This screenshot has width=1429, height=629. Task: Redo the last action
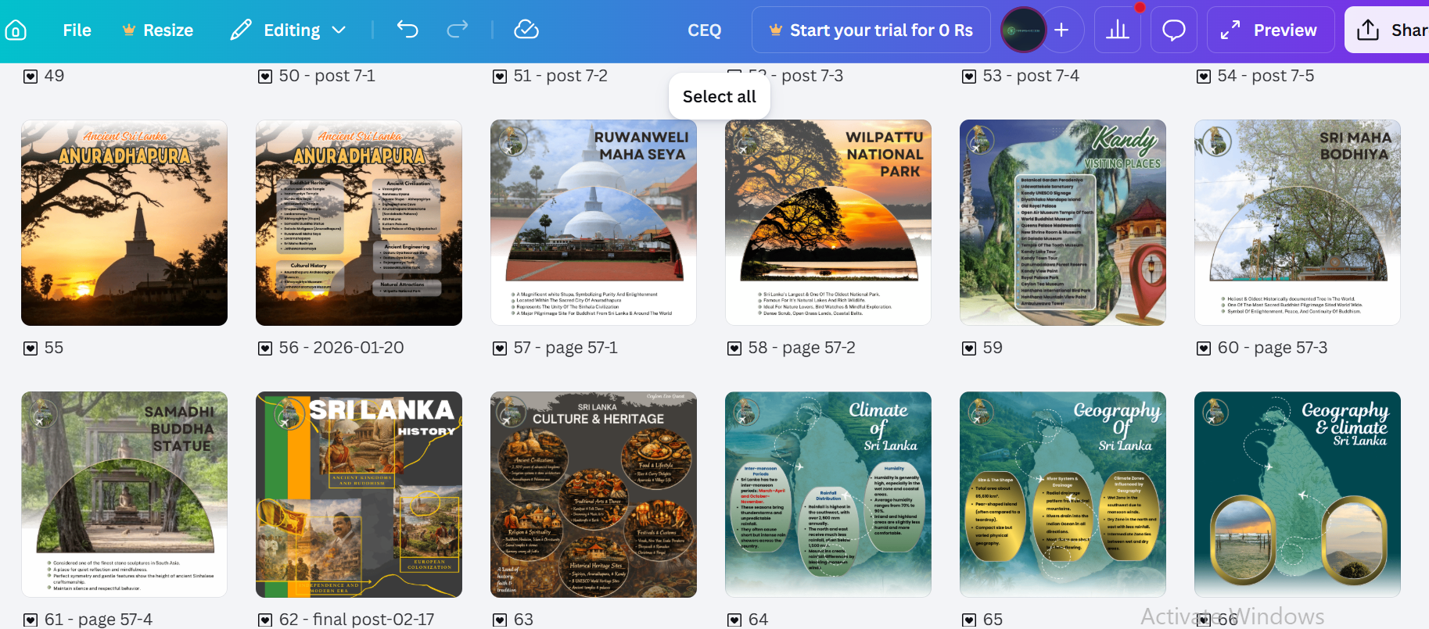coord(458,30)
